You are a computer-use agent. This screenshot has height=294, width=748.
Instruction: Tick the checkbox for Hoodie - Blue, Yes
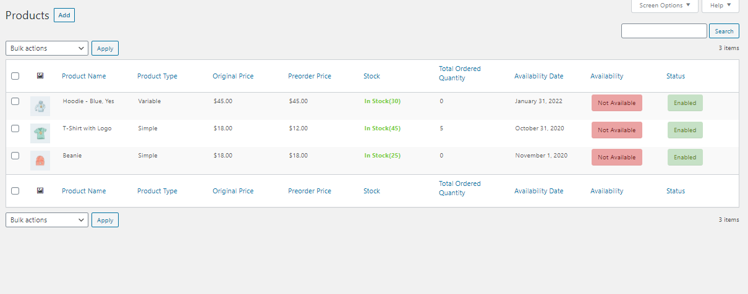(15, 101)
